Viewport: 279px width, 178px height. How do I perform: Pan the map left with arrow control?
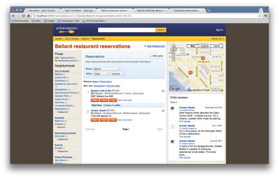(x=172, y=49)
